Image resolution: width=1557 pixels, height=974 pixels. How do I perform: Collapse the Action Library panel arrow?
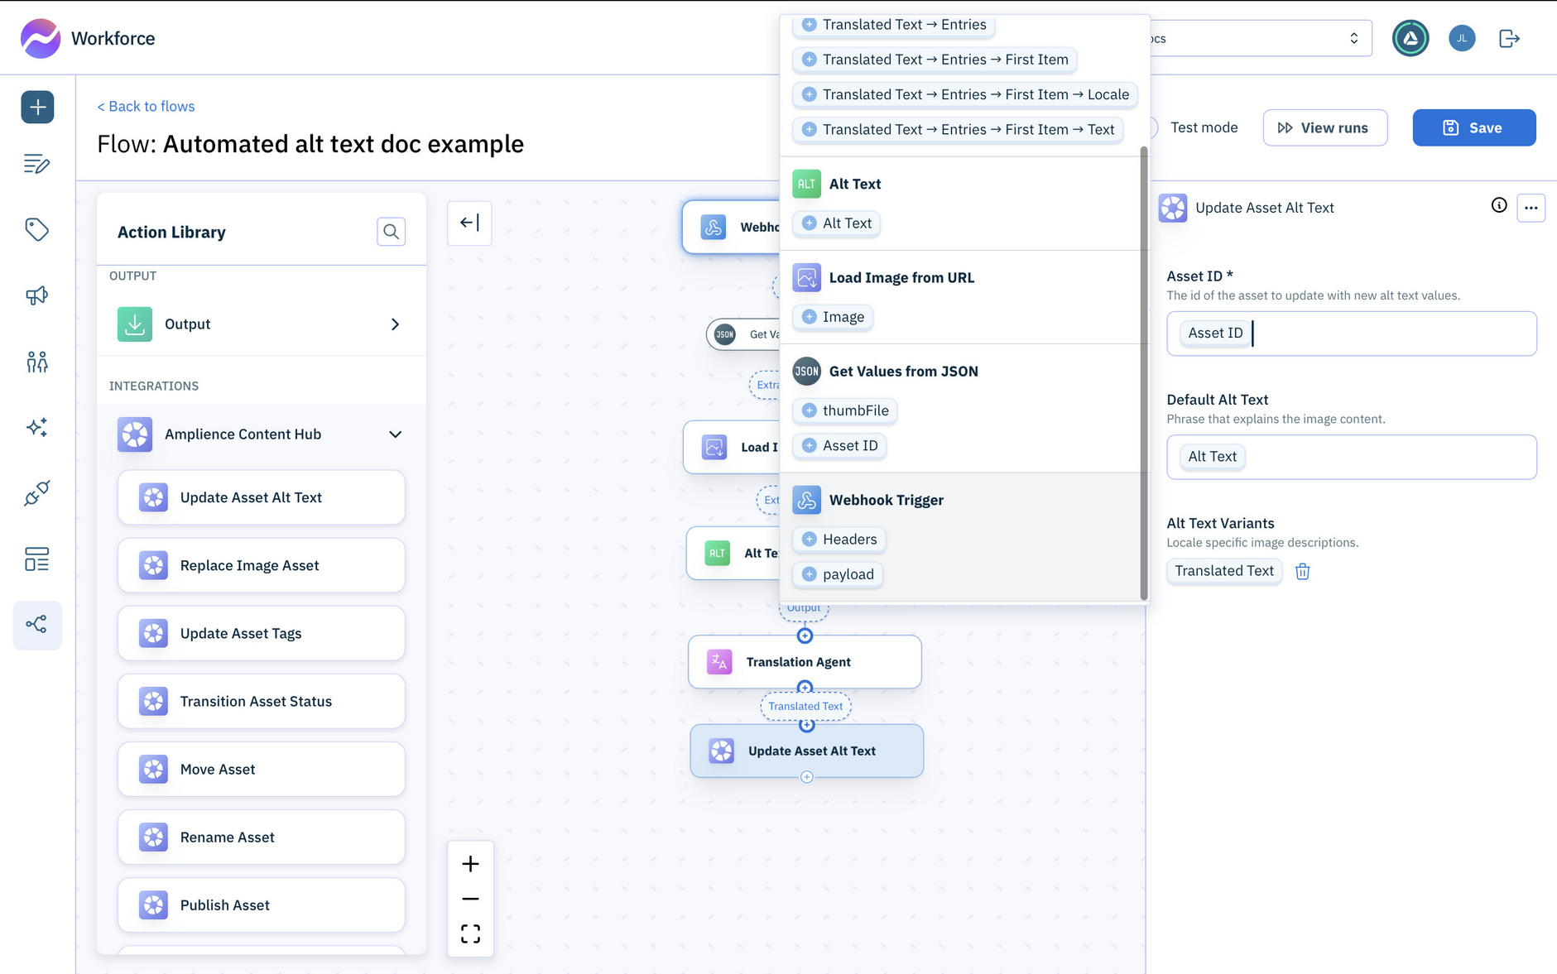tap(469, 223)
